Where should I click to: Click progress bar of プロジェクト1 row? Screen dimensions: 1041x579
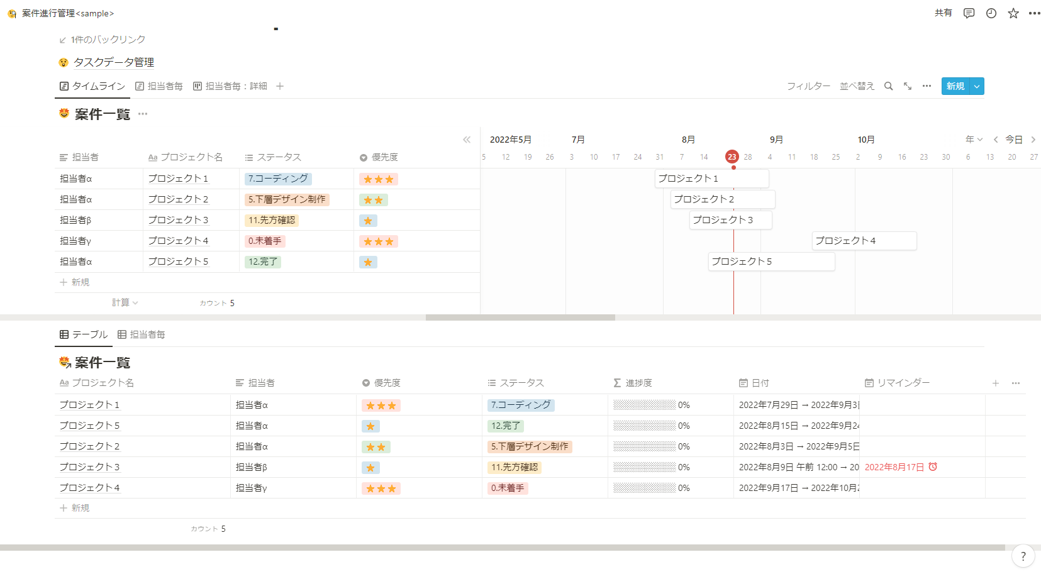(644, 405)
